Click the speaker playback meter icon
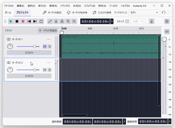The height and width of the screenshot is (128, 175). [167, 32]
